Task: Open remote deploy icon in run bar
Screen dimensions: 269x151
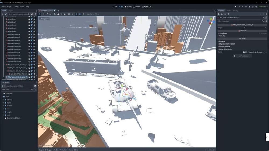Action: pyautogui.click(x=246, y=6)
